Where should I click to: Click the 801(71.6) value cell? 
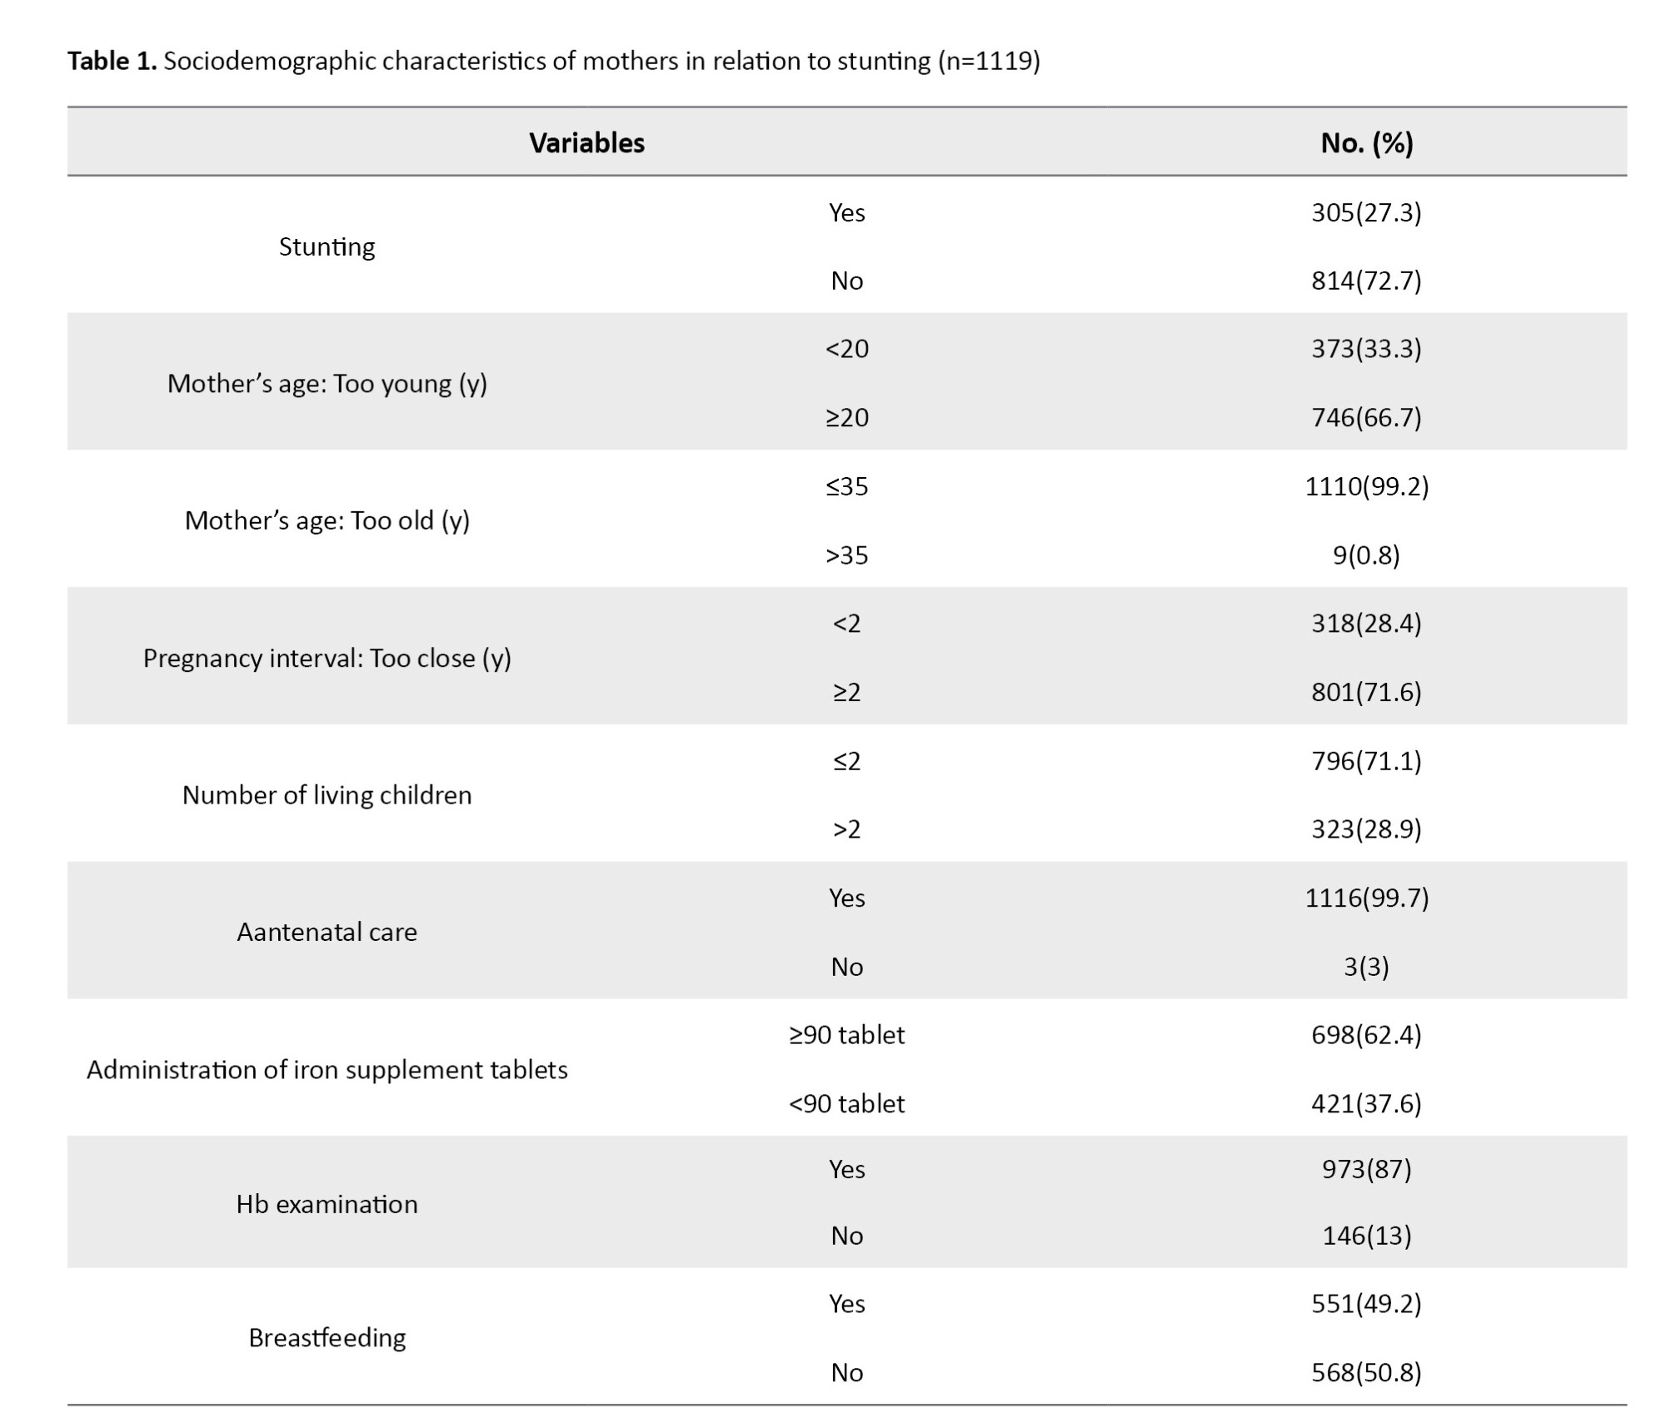pyautogui.click(x=1366, y=692)
